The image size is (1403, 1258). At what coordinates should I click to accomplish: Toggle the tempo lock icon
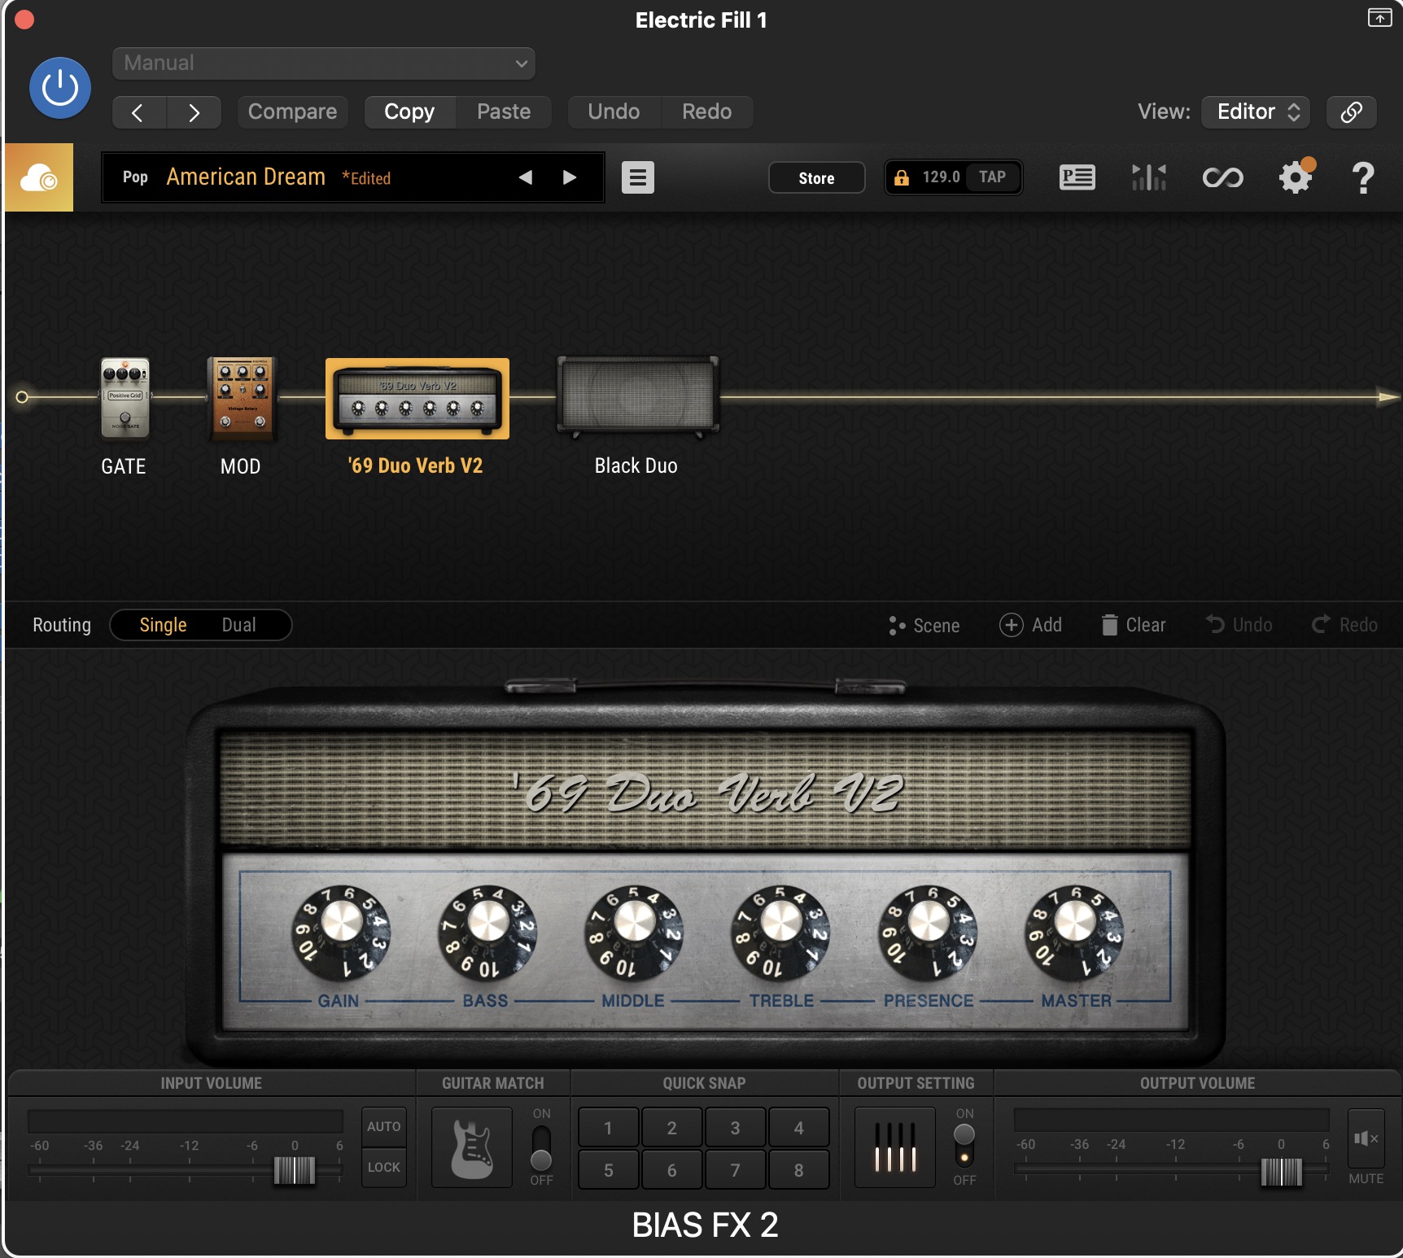(902, 177)
